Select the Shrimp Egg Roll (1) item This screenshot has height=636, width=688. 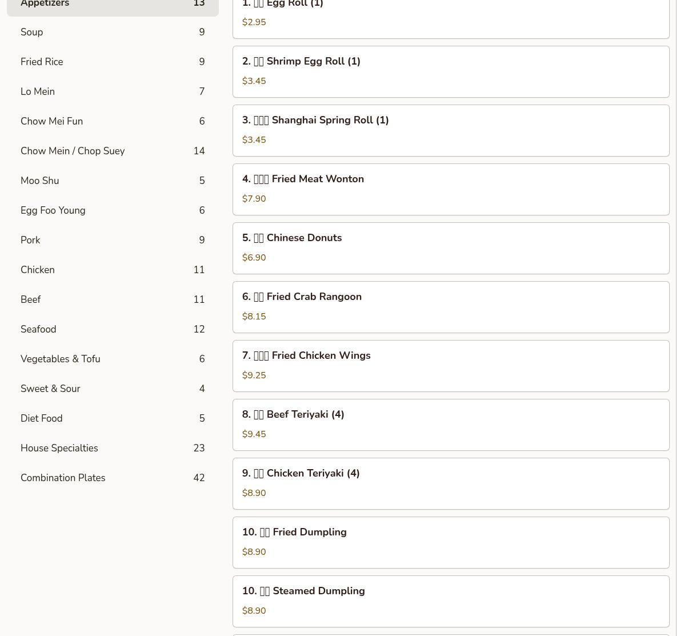coord(451,71)
